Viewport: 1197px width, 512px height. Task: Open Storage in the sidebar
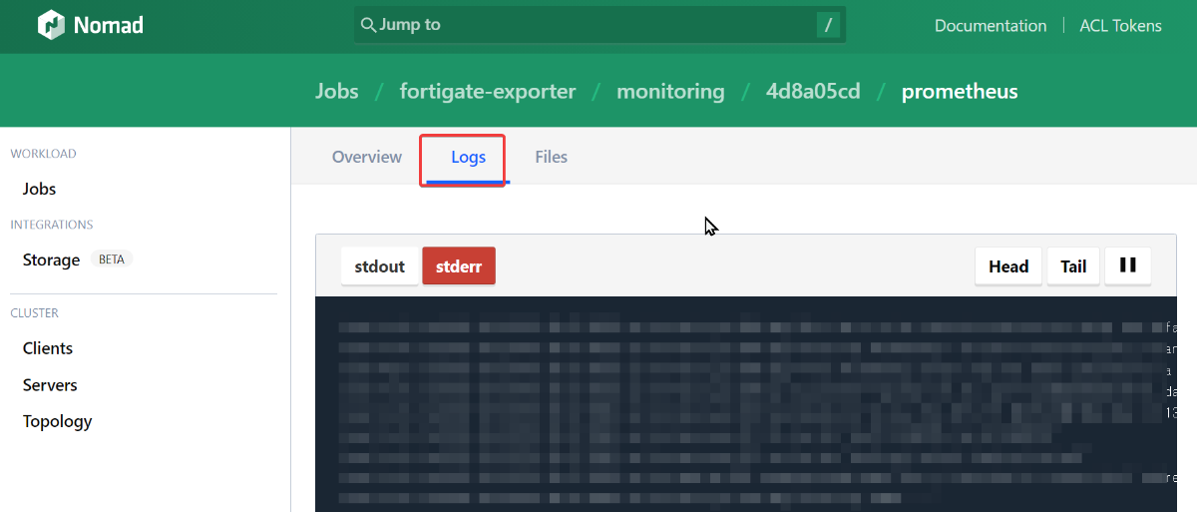tap(51, 259)
